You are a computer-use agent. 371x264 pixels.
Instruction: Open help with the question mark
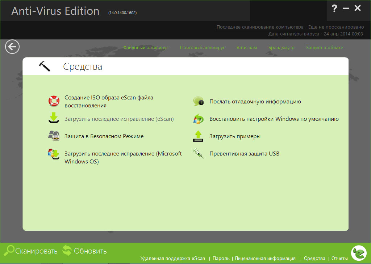[x=334, y=9]
